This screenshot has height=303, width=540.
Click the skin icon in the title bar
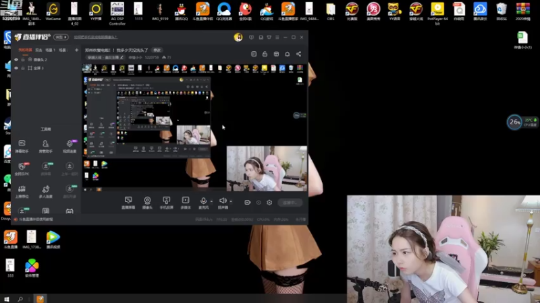(x=269, y=37)
